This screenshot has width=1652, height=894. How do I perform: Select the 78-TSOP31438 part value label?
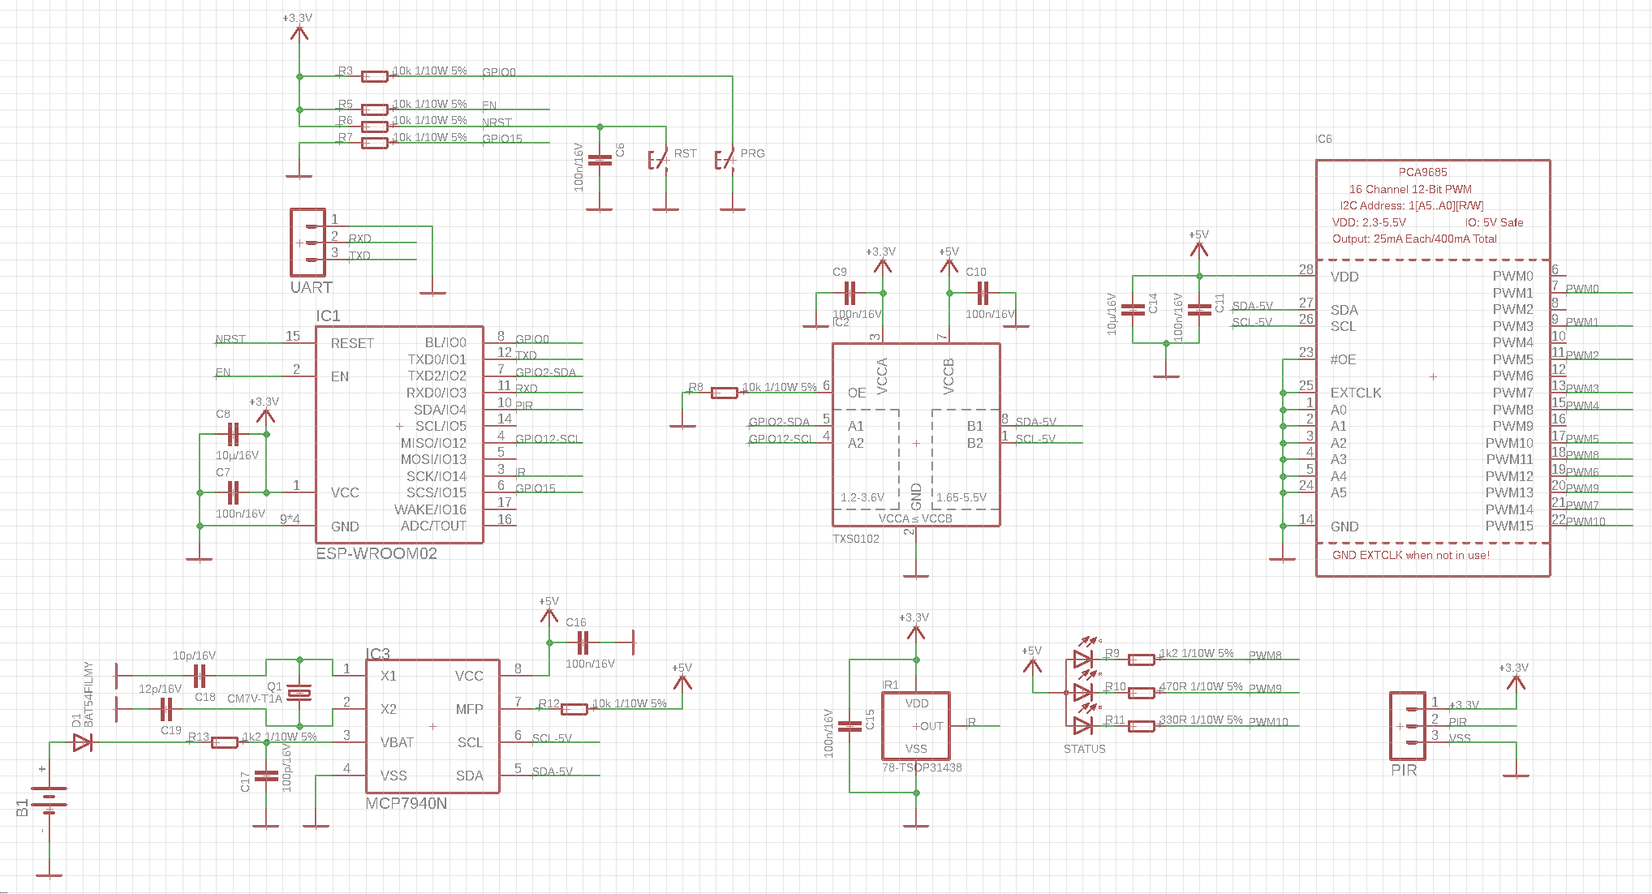tap(922, 767)
